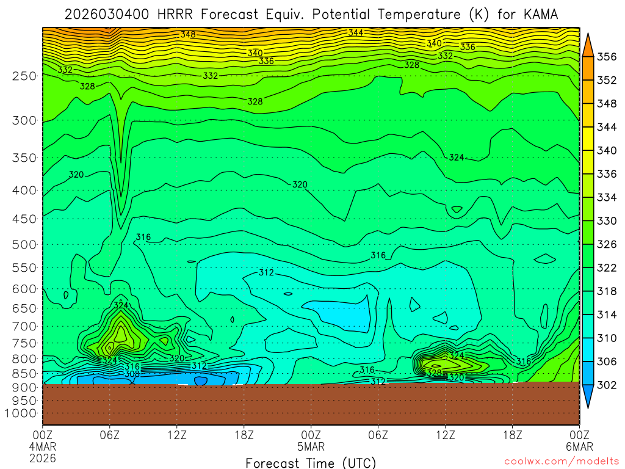
Task: Click the 318 value on the colorbar
Action: point(607,291)
